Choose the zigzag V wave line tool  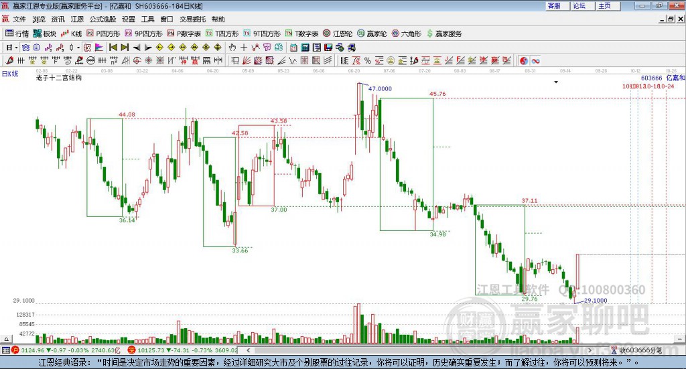click(292, 61)
